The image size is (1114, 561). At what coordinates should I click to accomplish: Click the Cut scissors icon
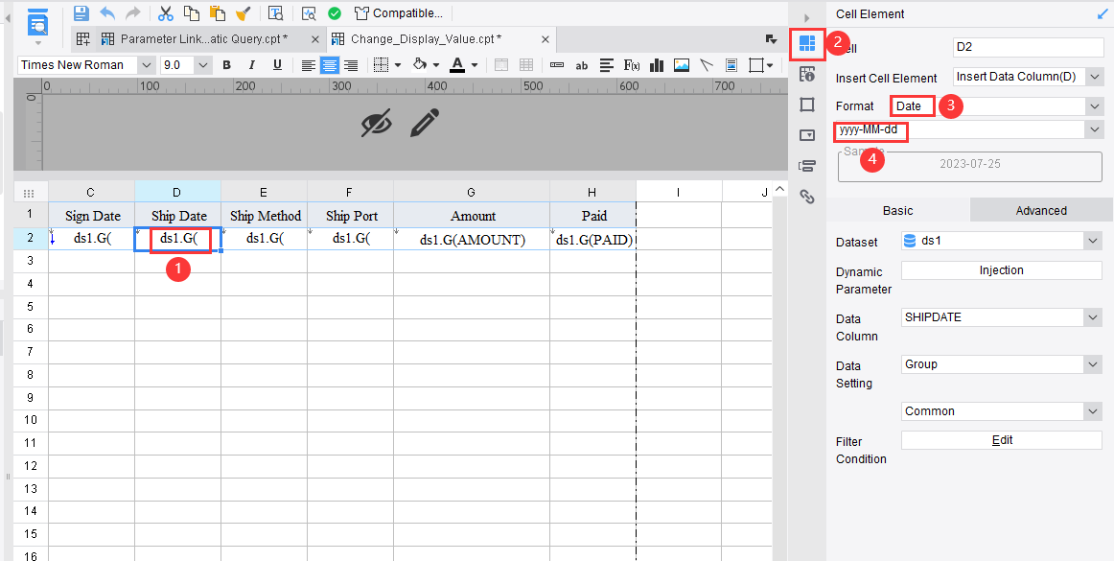(x=165, y=12)
